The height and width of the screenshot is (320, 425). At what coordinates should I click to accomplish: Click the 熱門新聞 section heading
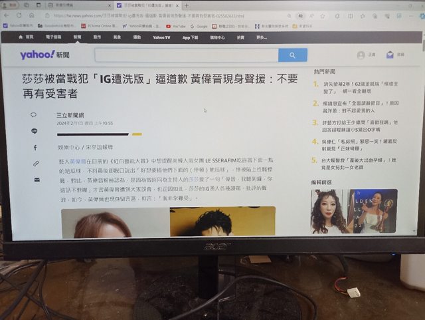[325, 71]
